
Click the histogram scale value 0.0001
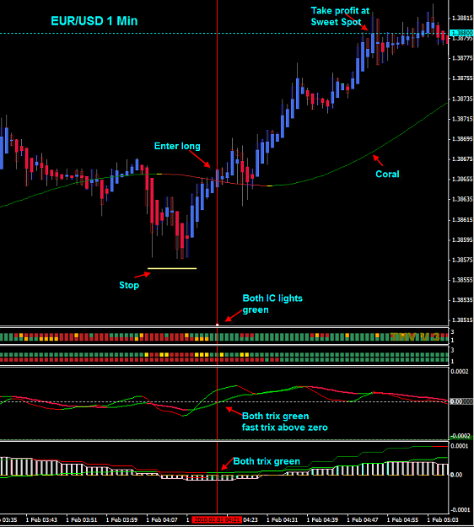(460, 446)
